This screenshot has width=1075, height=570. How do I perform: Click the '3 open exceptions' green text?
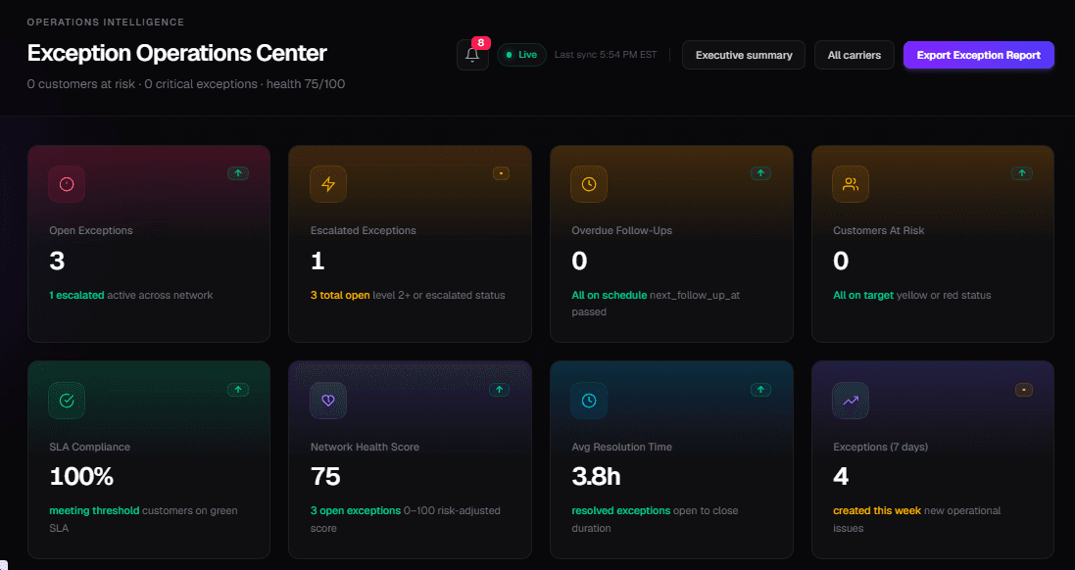[x=356, y=511]
